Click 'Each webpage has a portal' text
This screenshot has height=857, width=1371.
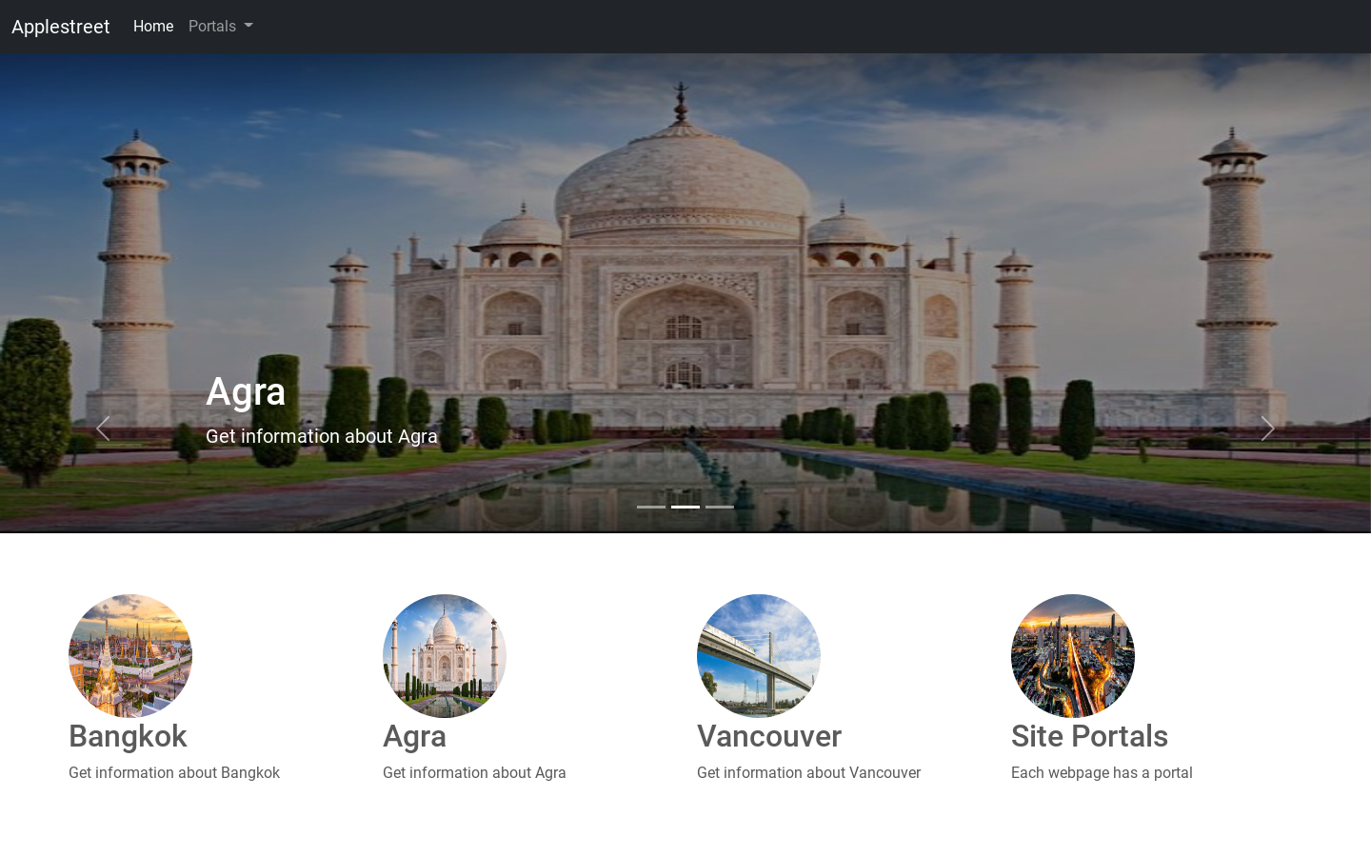1102,773
